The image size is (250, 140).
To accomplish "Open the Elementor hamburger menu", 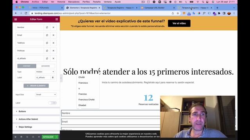I will tap(16, 19).
